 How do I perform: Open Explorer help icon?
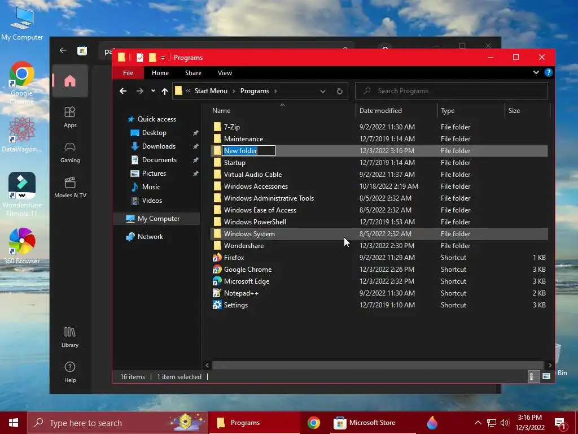(549, 72)
